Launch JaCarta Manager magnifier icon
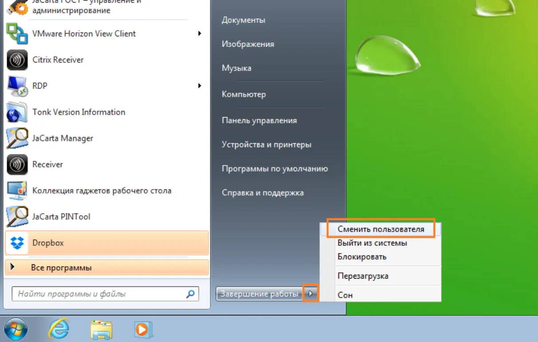This screenshot has width=538, height=342. [17, 138]
